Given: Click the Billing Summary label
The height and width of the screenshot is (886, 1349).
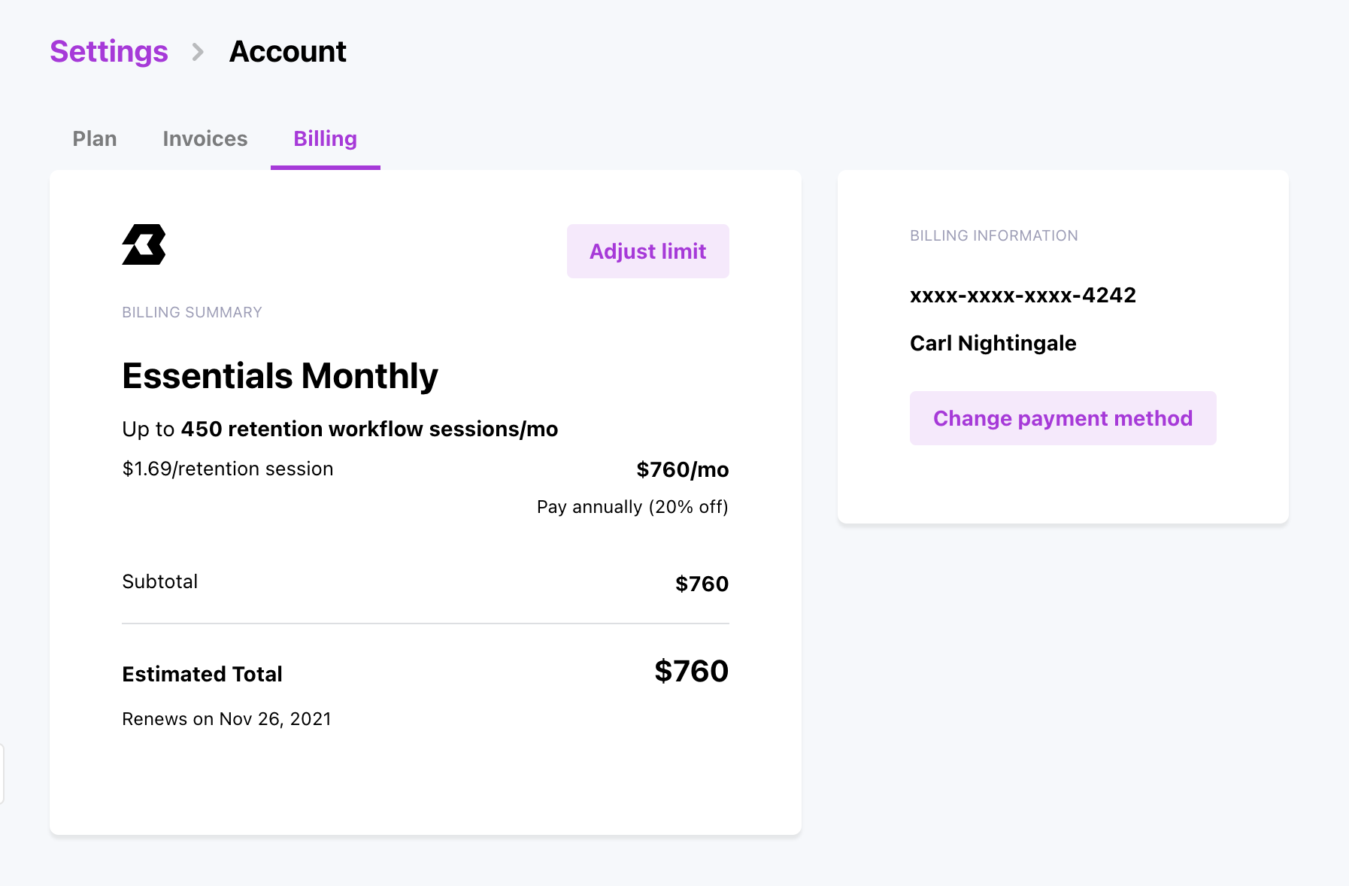Looking at the screenshot, I should pyautogui.click(x=192, y=312).
